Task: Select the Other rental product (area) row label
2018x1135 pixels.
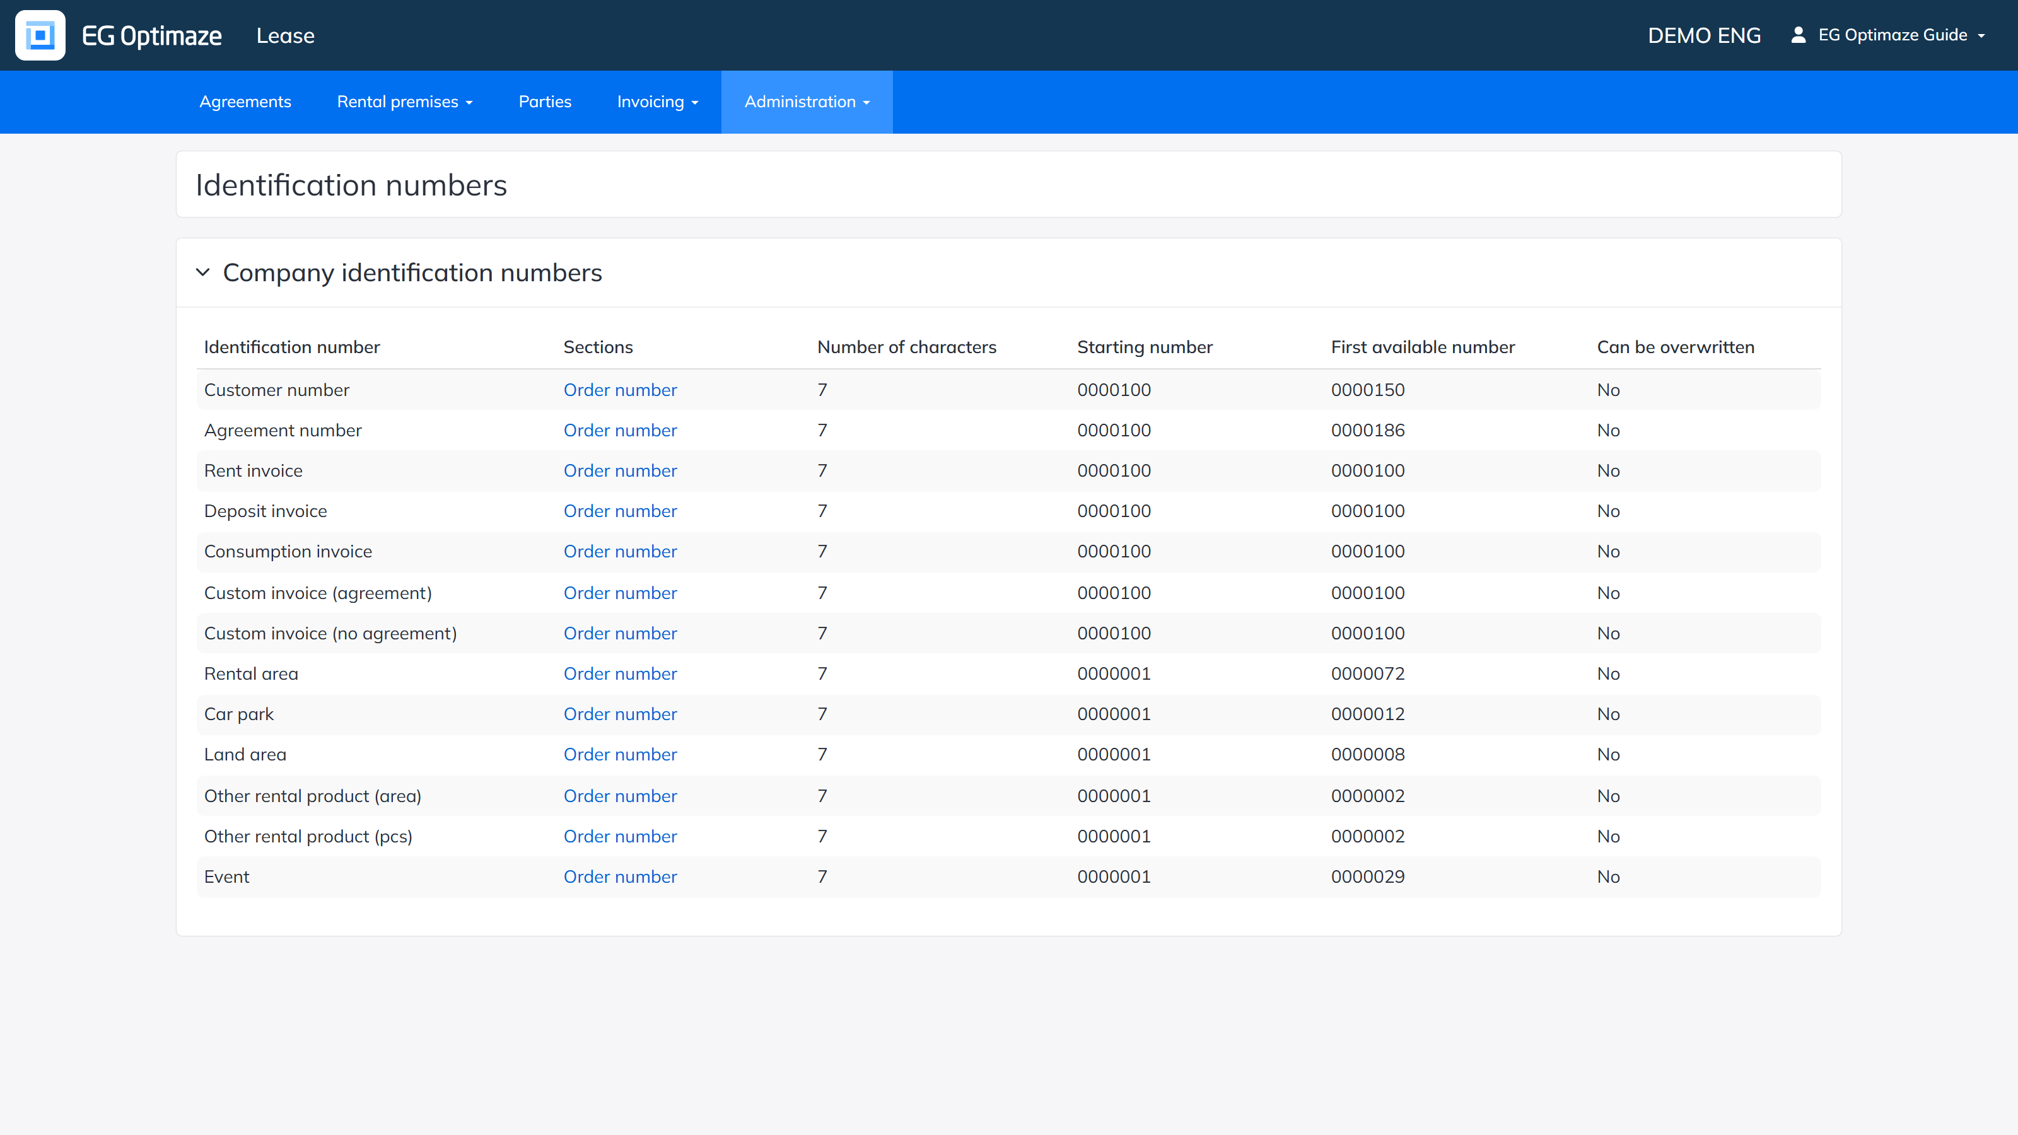Action: pyautogui.click(x=313, y=796)
